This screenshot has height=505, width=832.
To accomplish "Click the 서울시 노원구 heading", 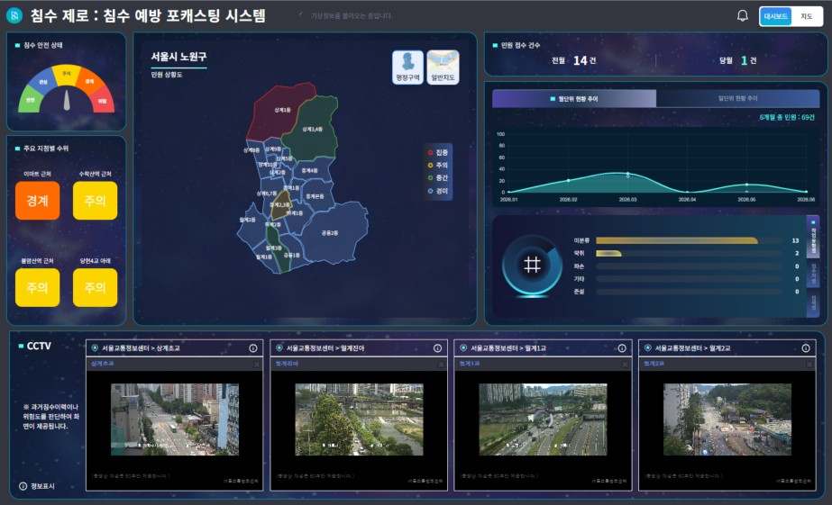I will pyautogui.click(x=178, y=56).
